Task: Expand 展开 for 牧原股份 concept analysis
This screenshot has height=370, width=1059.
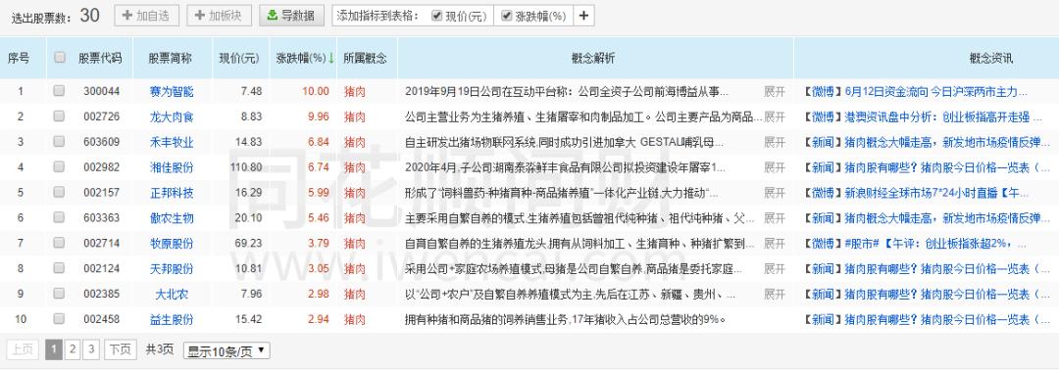Action: 775,244
